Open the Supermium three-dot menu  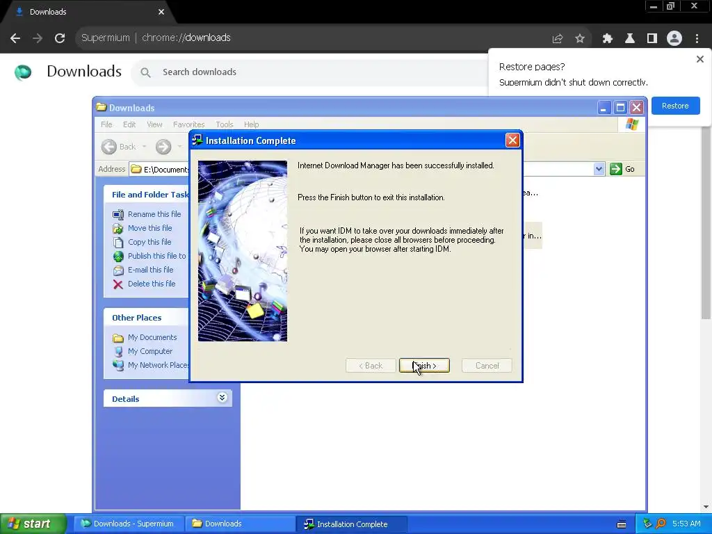click(697, 39)
